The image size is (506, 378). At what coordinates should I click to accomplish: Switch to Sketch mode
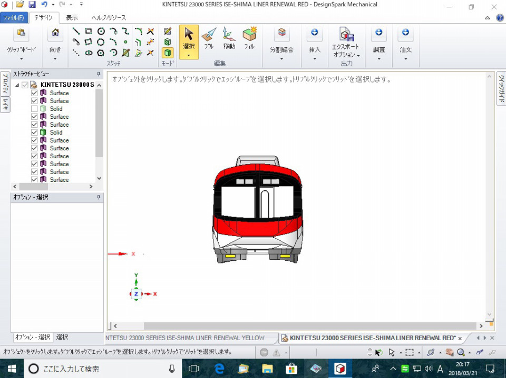[168, 31]
